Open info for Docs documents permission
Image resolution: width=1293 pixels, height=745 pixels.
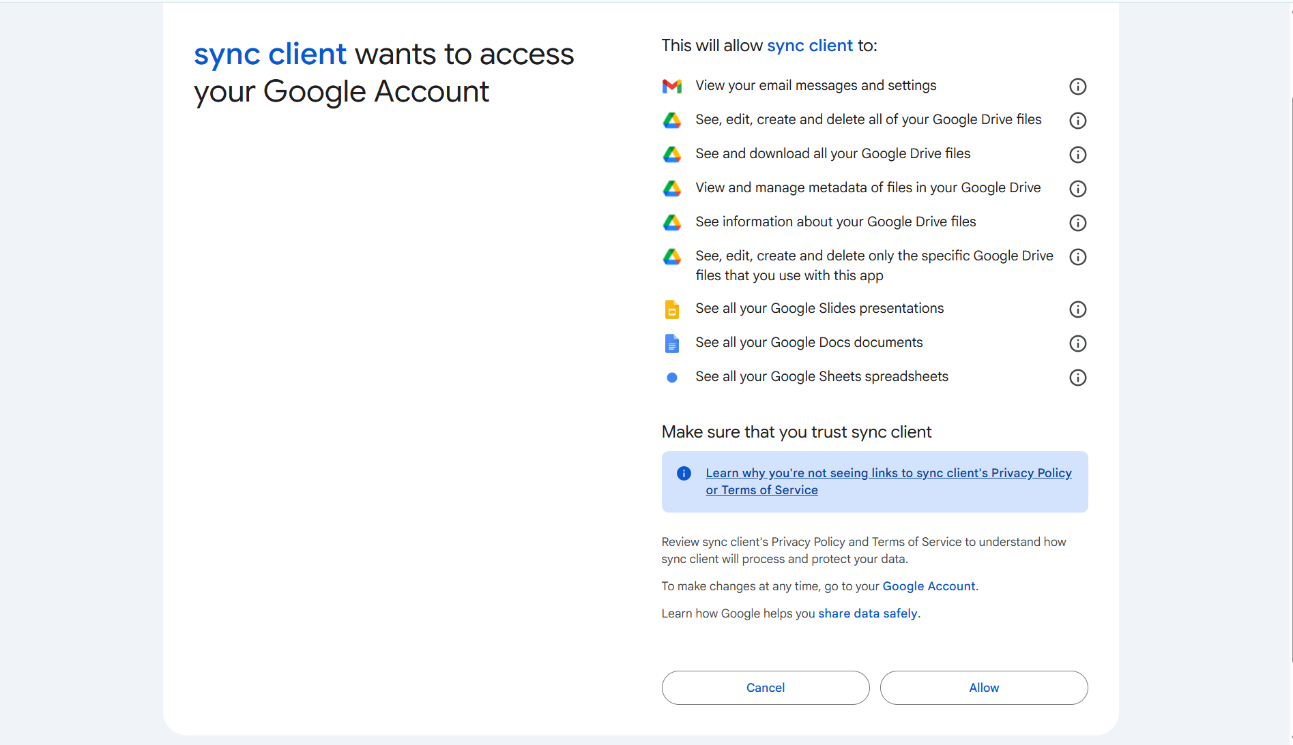click(x=1077, y=344)
